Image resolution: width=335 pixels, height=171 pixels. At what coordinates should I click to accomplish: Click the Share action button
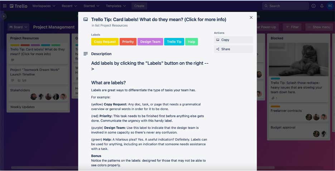pyautogui.click(x=233, y=49)
